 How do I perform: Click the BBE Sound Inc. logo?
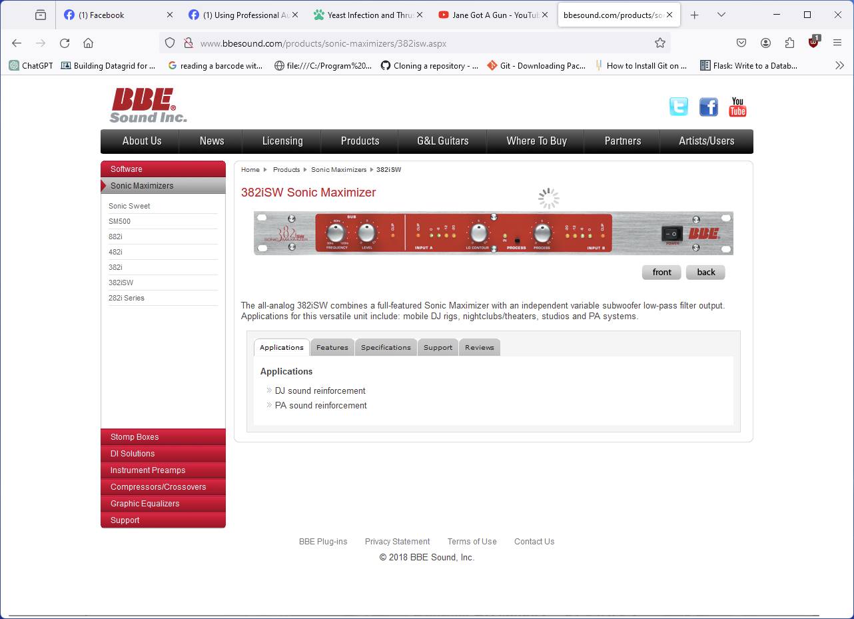pos(148,105)
